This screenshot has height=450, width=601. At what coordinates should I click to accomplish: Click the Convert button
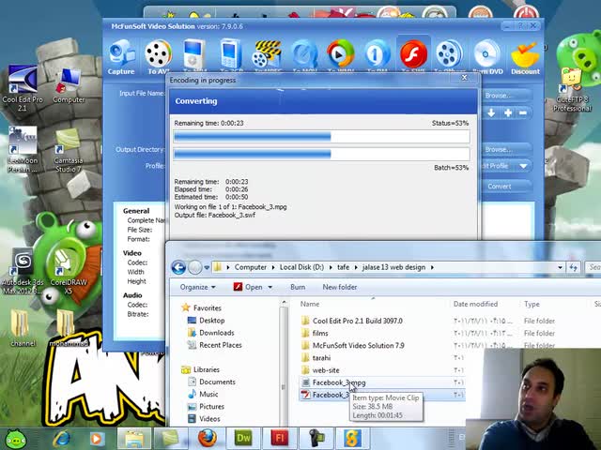[505, 187]
